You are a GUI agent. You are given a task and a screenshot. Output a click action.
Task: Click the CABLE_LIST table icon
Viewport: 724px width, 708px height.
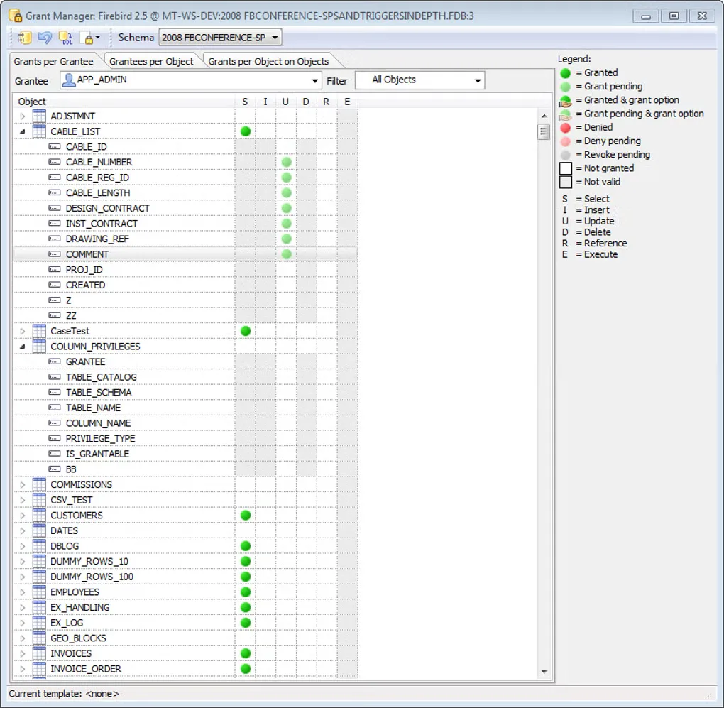point(39,131)
